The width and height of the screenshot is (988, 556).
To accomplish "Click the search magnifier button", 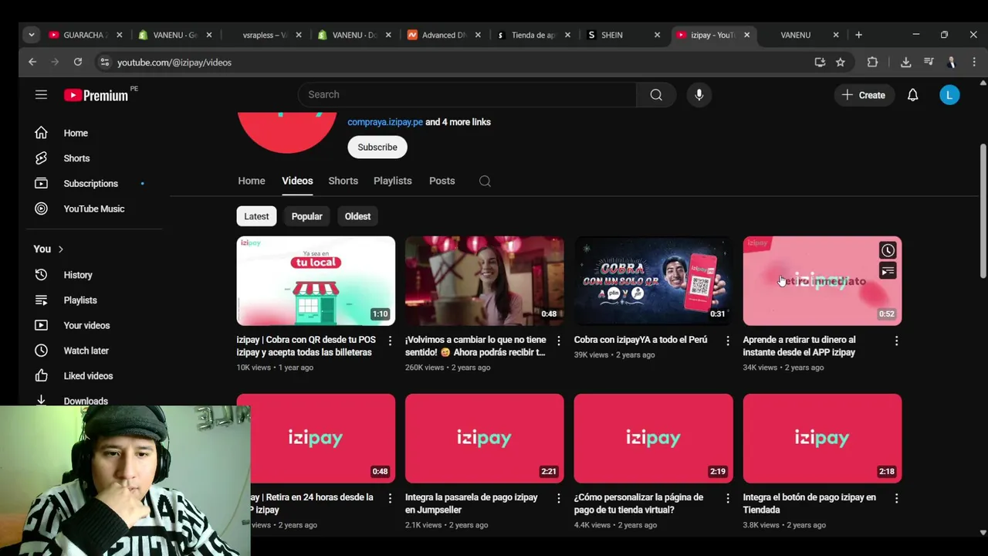I will pyautogui.click(x=656, y=94).
